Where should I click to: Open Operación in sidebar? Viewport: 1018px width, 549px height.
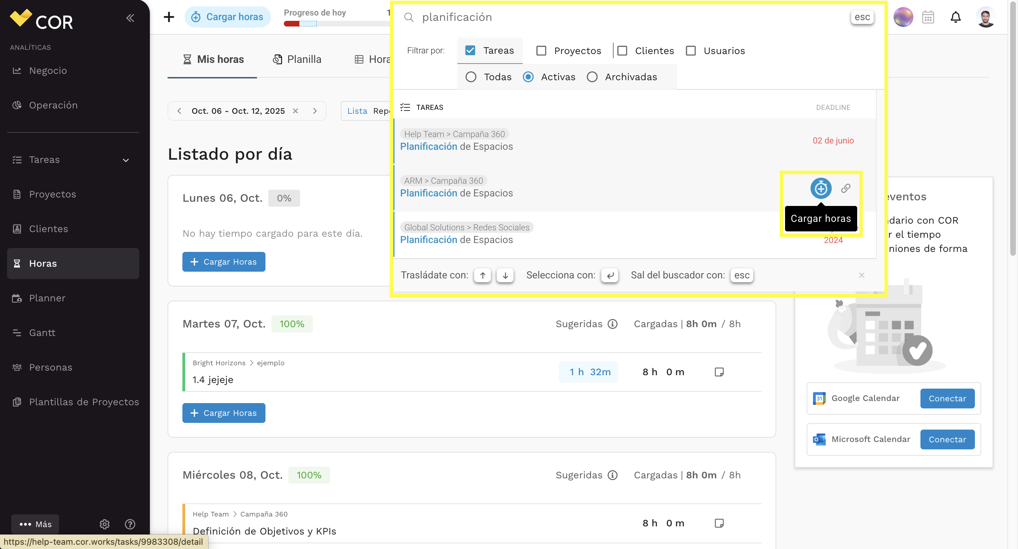(73, 106)
